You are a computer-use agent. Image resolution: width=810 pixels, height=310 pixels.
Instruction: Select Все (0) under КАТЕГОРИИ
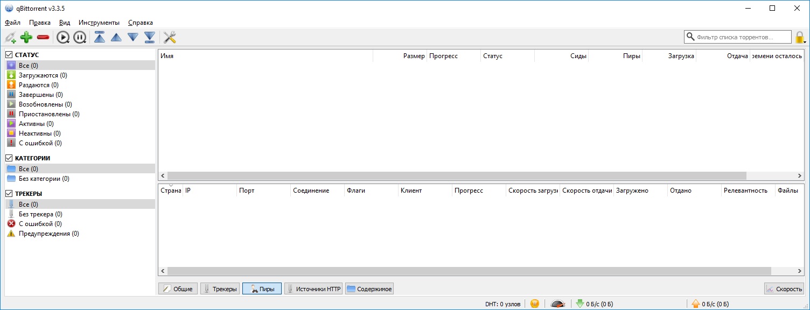(80, 169)
